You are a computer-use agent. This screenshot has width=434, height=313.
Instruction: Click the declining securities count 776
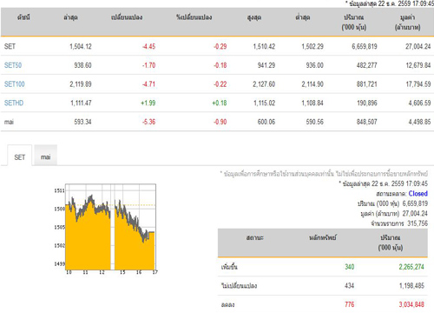click(x=350, y=304)
